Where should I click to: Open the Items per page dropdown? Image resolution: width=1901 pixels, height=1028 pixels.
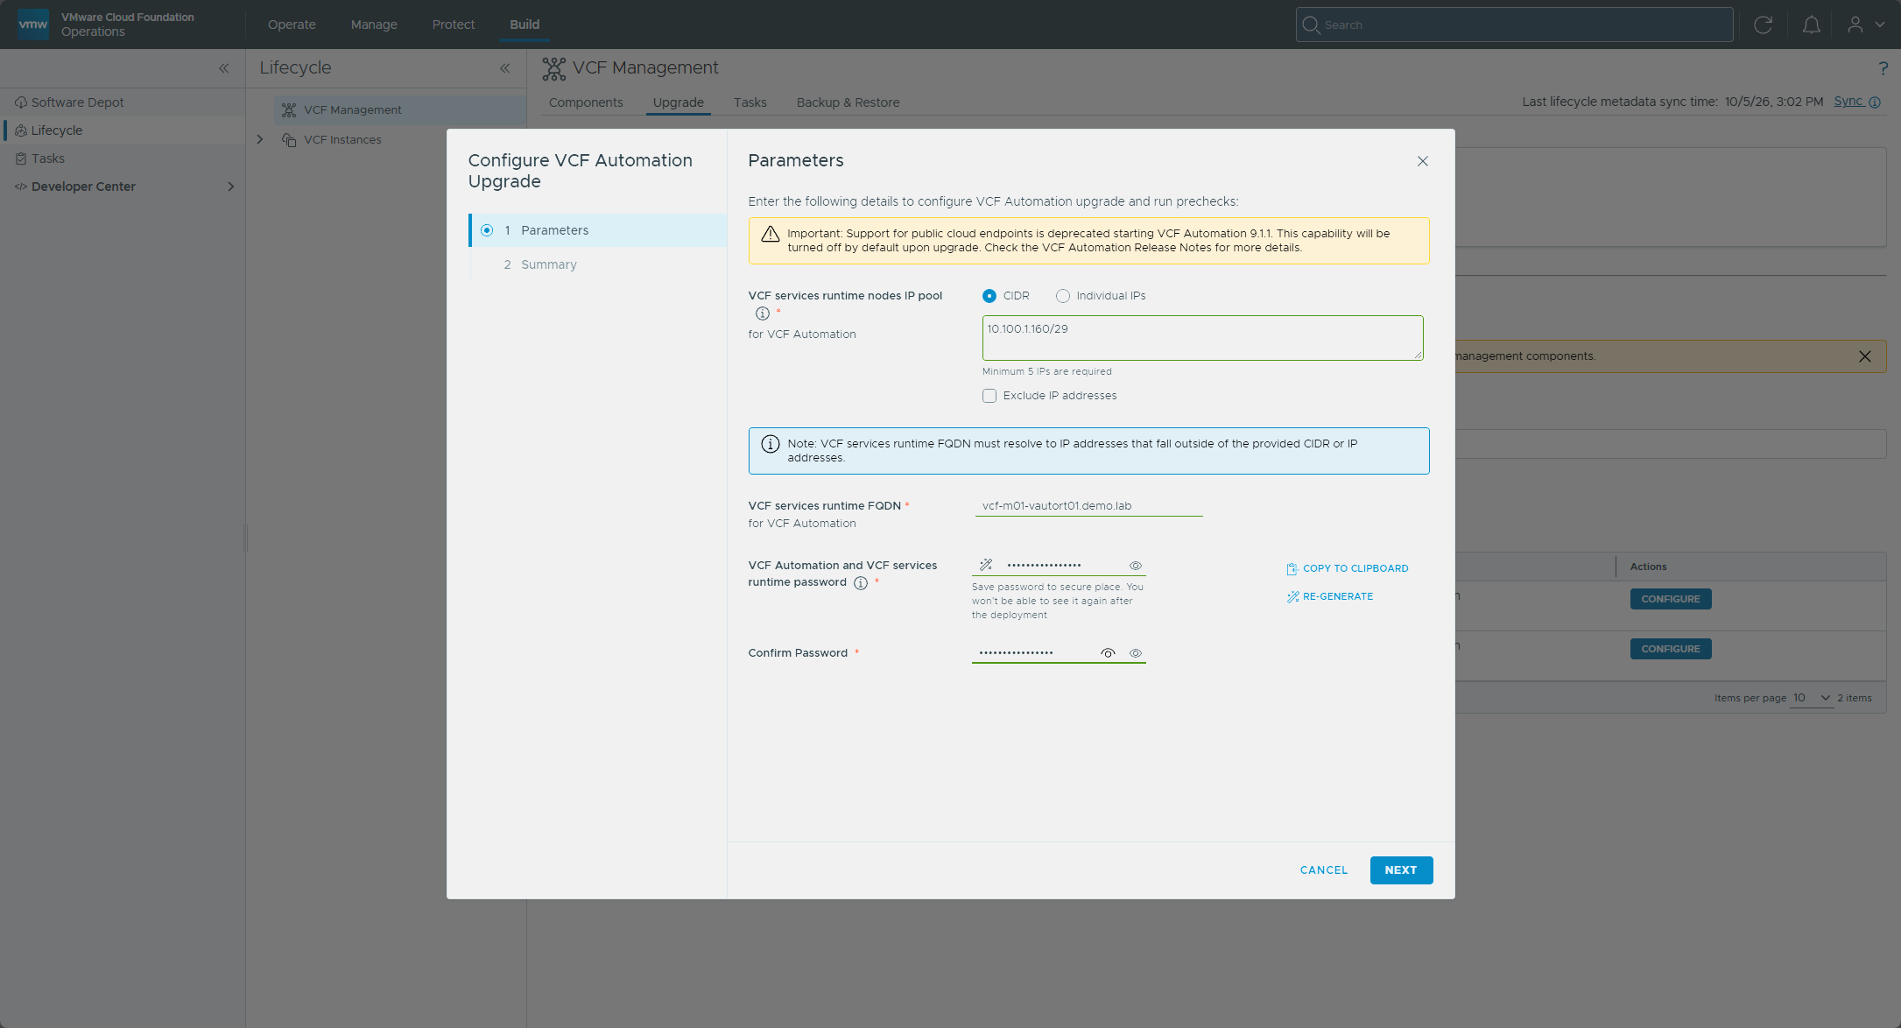point(1812,698)
